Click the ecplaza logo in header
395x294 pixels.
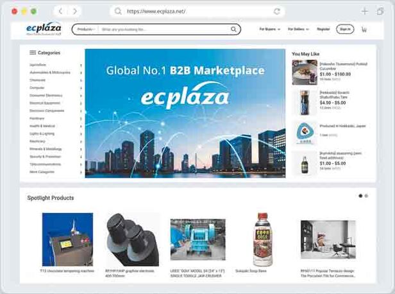point(44,28)
